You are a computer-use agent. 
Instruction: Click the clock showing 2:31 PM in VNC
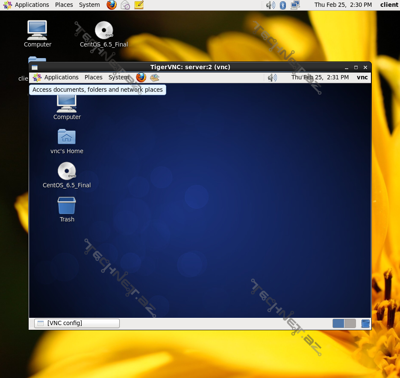pyautogui.click(x=320, y=77)
